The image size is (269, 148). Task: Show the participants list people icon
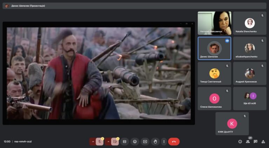pyautogui.click(x=248, y=142)
